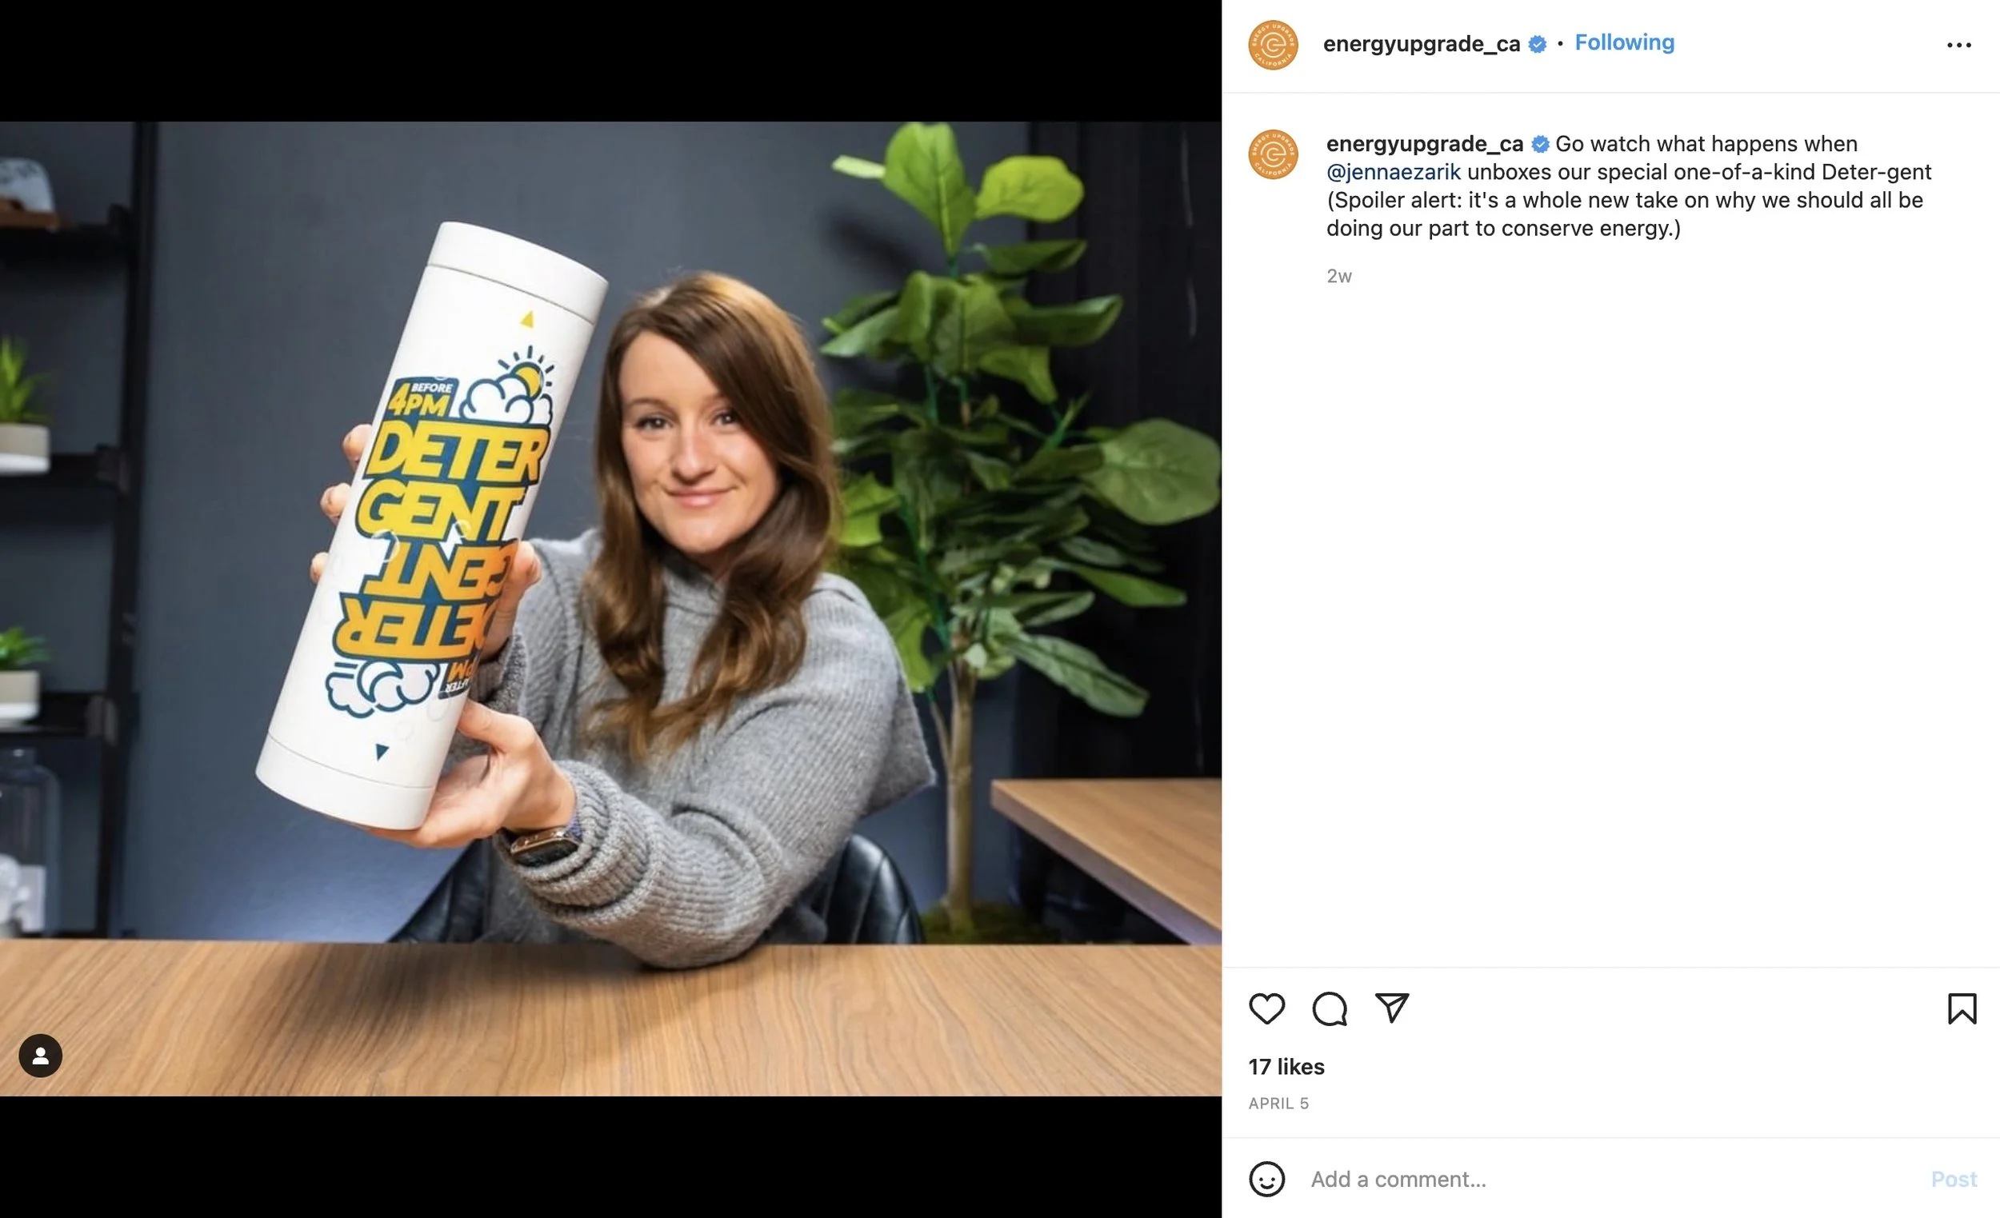The height and width of the screenshot is (1218, 2000).
Task: Open more options three-dot menu
Action: pos(1958,46)
